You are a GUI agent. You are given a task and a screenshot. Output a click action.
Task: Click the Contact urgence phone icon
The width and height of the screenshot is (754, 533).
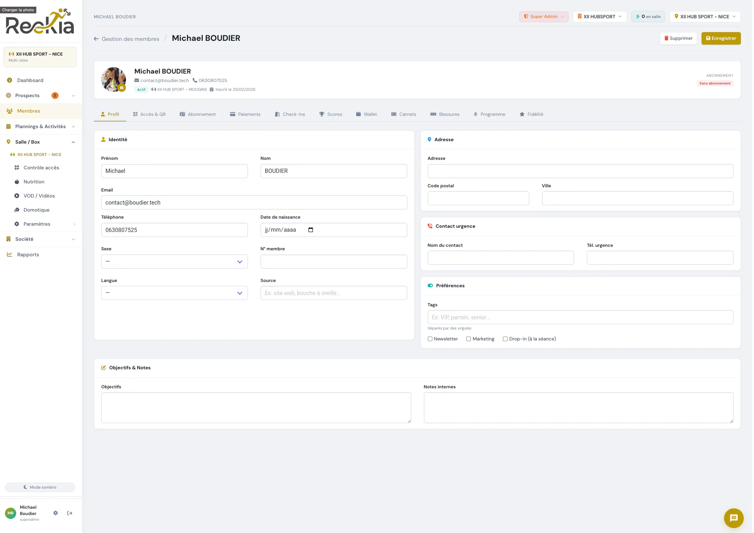tap(430, 226)
